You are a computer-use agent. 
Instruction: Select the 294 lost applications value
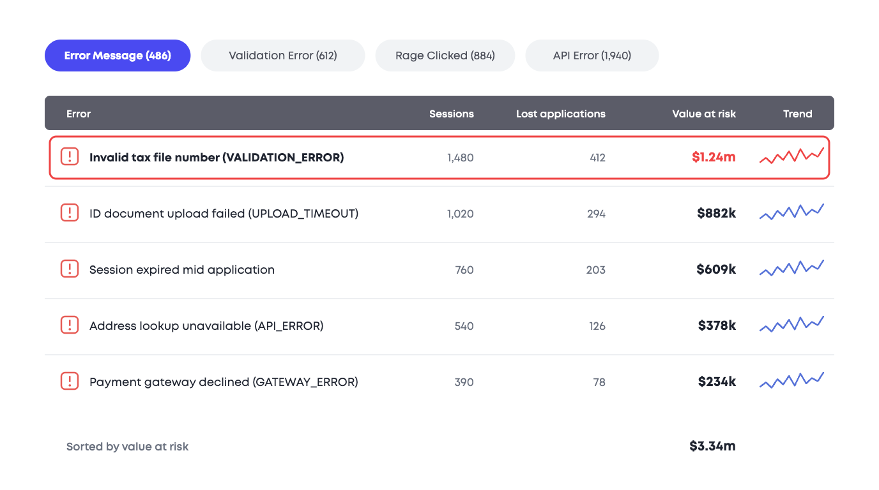click(596, 213)
